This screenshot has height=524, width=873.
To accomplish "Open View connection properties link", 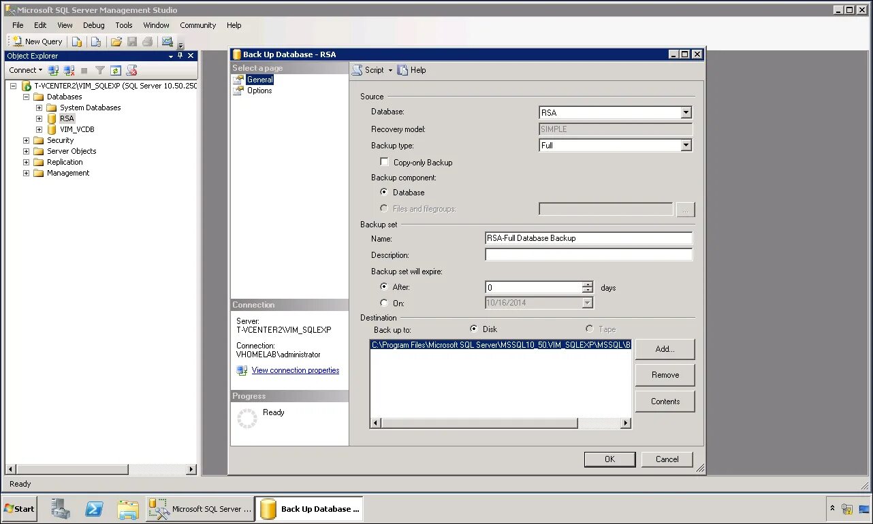I will [296, 370].
